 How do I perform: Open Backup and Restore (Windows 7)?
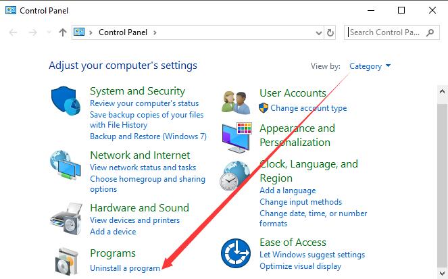click(x=148, y=136)
